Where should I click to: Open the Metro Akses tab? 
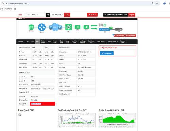[x=43, y=42]
